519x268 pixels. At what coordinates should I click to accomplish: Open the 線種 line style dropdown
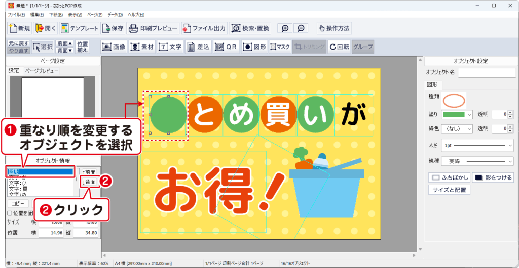click(x=477, y=161)
